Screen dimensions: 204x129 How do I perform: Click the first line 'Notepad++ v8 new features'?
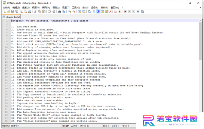(x=50, y=21)
